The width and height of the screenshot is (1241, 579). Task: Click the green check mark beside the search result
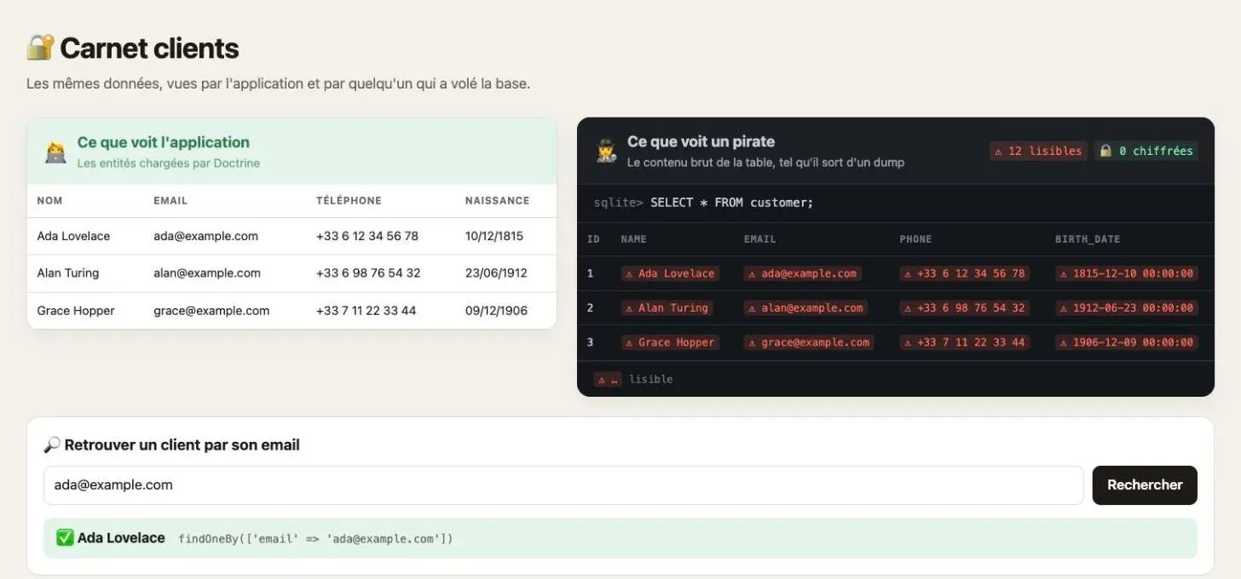point(65,538)
